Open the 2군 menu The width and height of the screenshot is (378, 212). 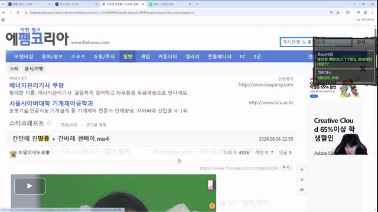(x=257, y=57)
